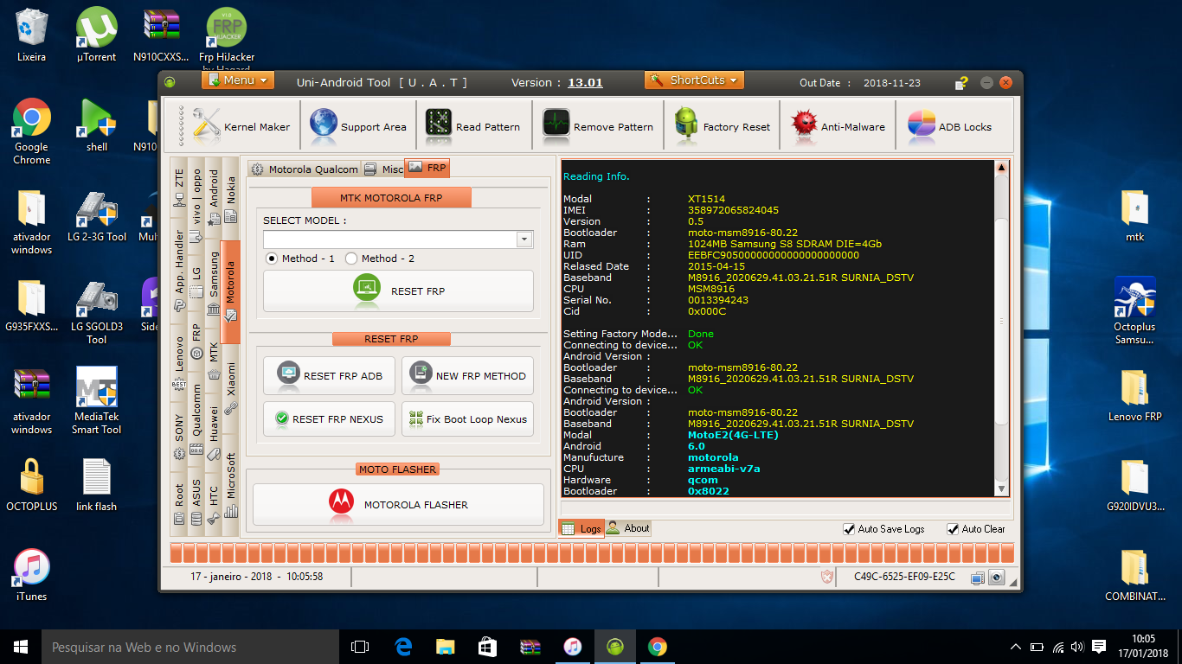Show hidden system tray icons chevron
1182x664 pixels.
1016,647
